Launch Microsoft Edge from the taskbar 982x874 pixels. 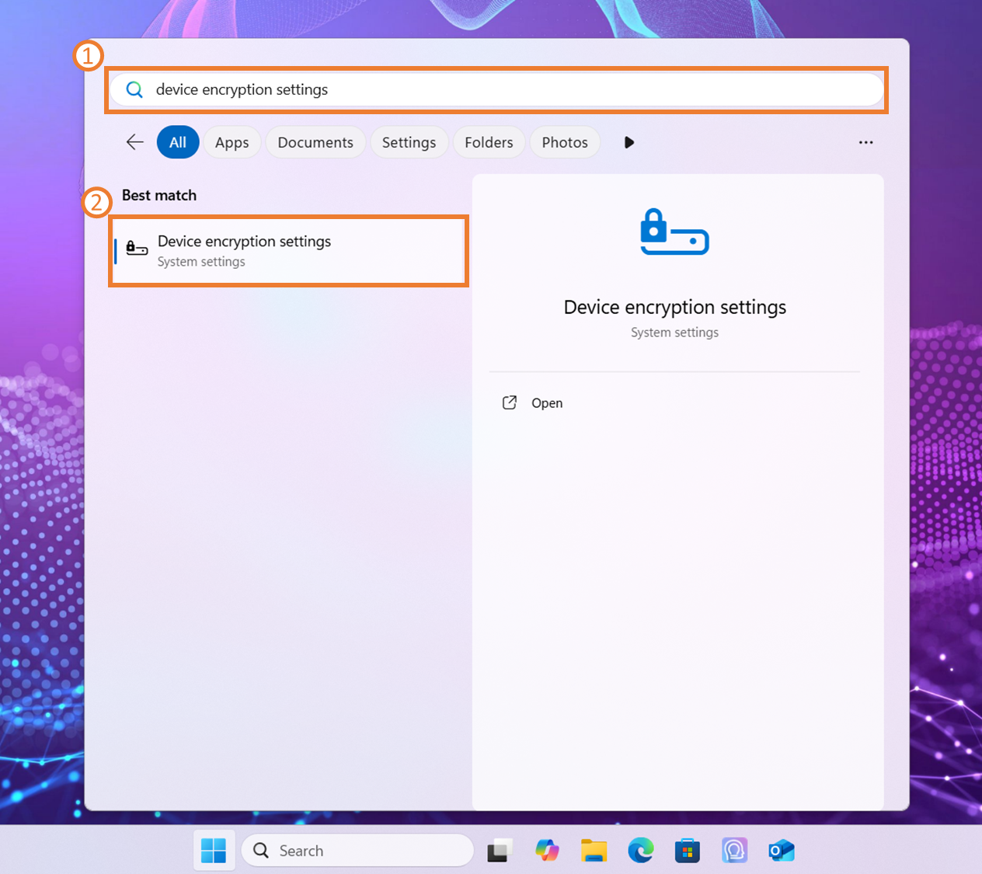pyautogui.click(x=641, y=851)
